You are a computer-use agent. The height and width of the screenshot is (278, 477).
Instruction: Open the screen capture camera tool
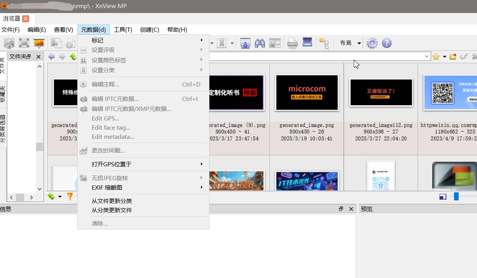(245, 43)
